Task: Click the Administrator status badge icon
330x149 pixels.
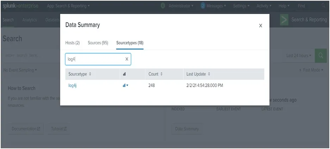Action: (163, 6)
